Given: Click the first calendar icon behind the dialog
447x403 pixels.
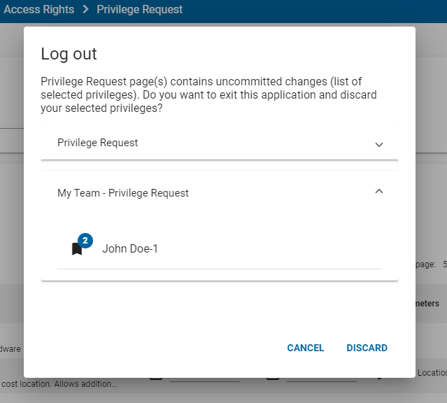Looking at the screenshot, I should pyautogui.click(x=156, y=379).
